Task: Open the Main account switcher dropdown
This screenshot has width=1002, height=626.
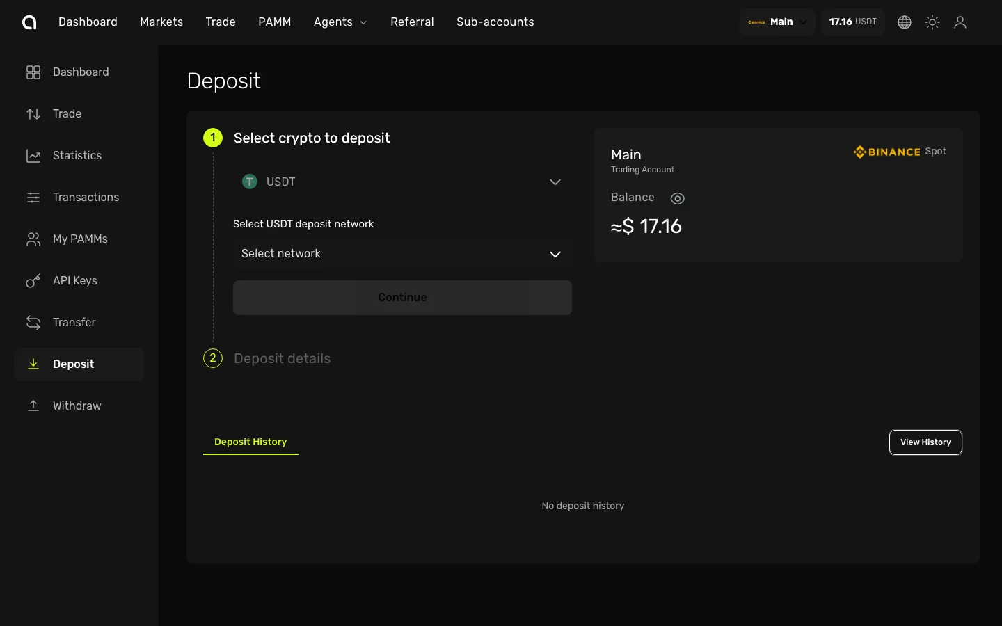Action: tap(777, 22)
